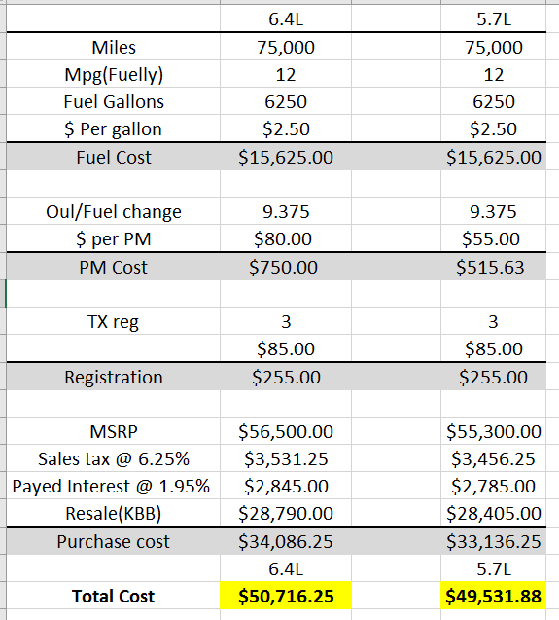Select the 5.7L PM Cost cell $515.63

[494, 267]
